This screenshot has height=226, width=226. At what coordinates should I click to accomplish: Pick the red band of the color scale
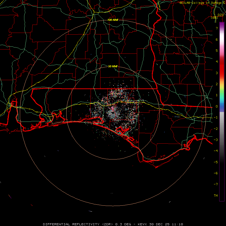[x=222, y=69]
